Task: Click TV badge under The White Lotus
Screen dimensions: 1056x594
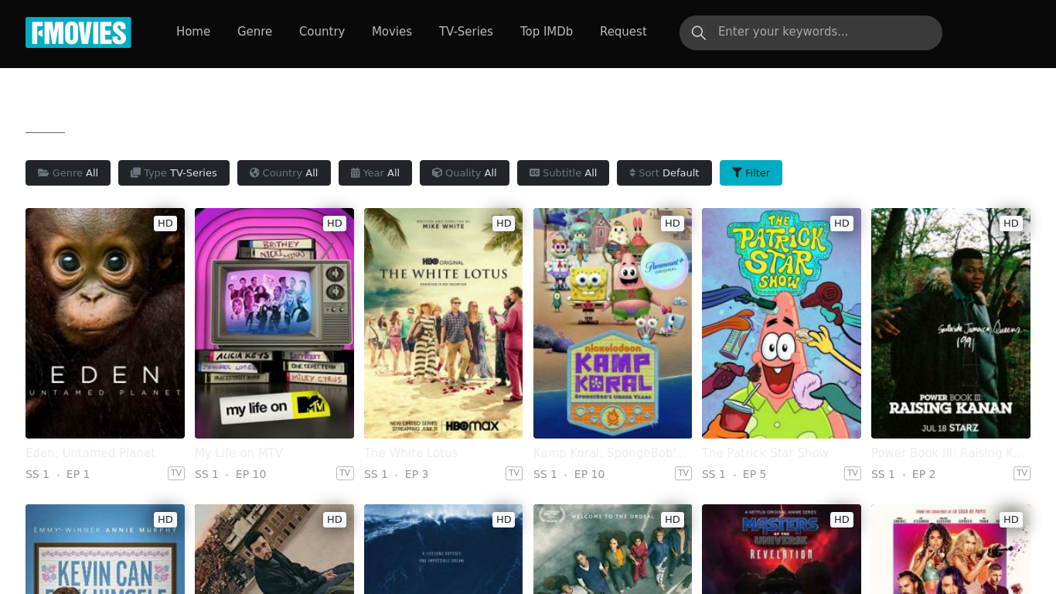Action: (x=514, y=473)
